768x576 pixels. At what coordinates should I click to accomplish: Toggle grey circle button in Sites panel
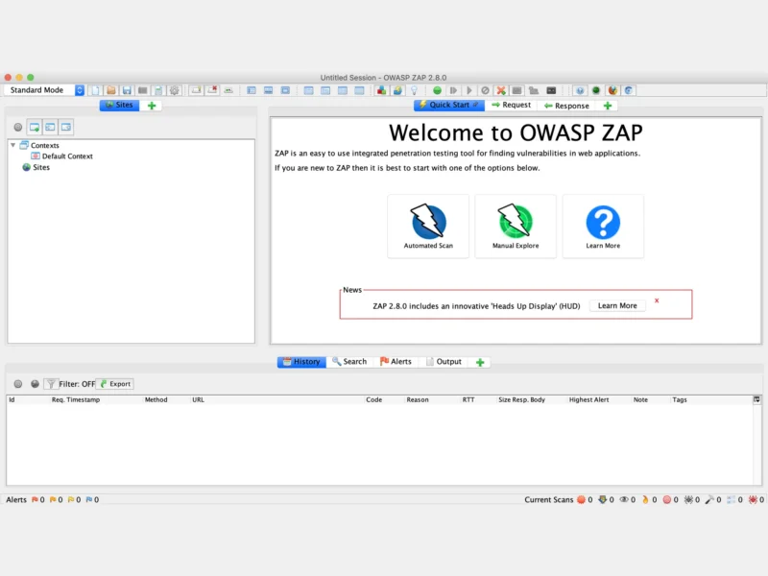(x=18, y=128)
